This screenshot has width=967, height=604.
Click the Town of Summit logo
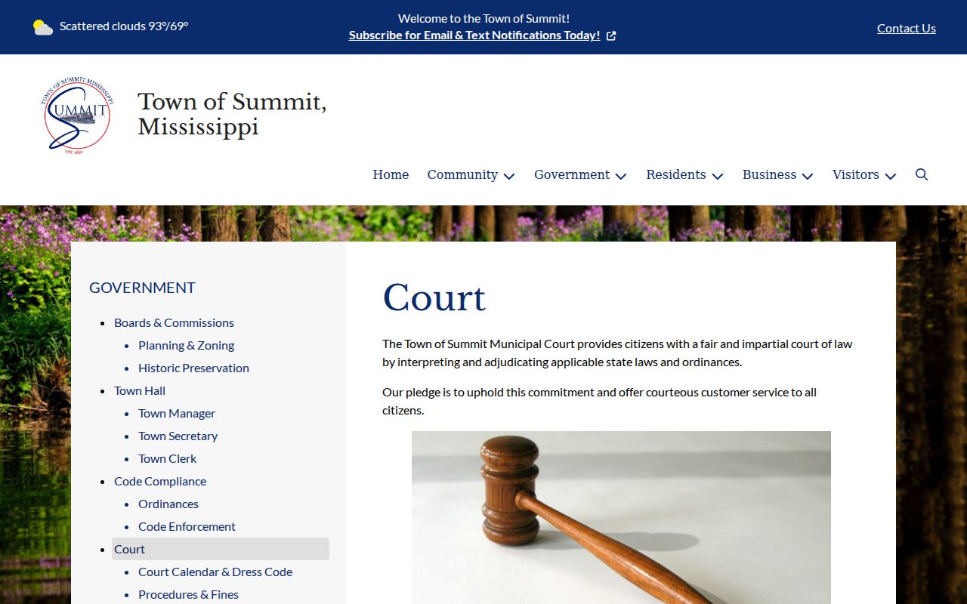[x=78, y=116]
